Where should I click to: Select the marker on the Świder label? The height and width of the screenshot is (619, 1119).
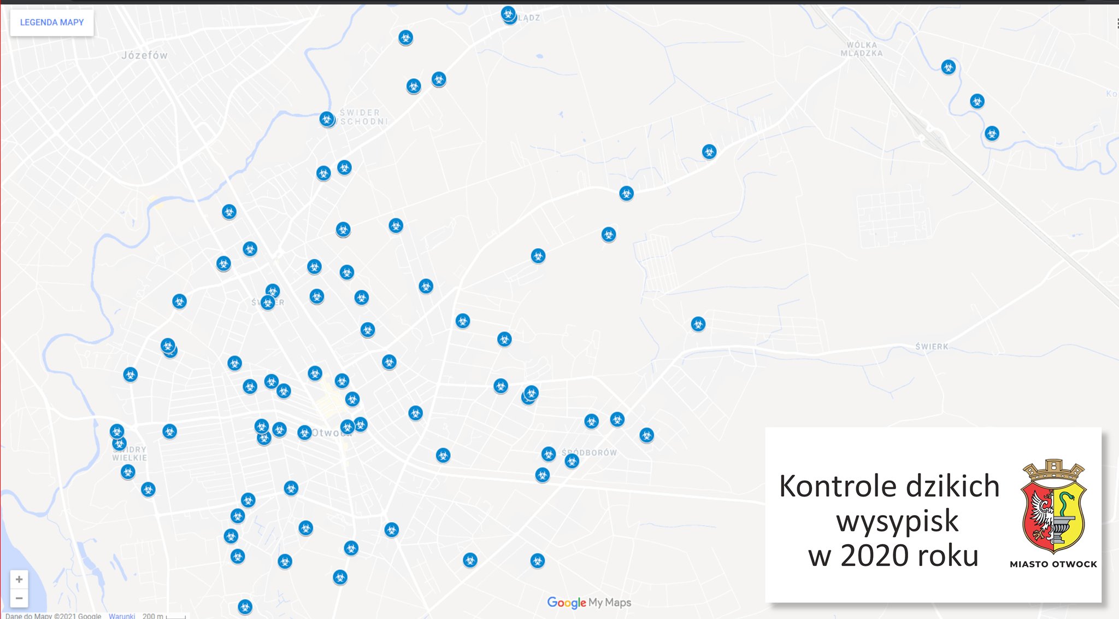[x=268, y=302]
